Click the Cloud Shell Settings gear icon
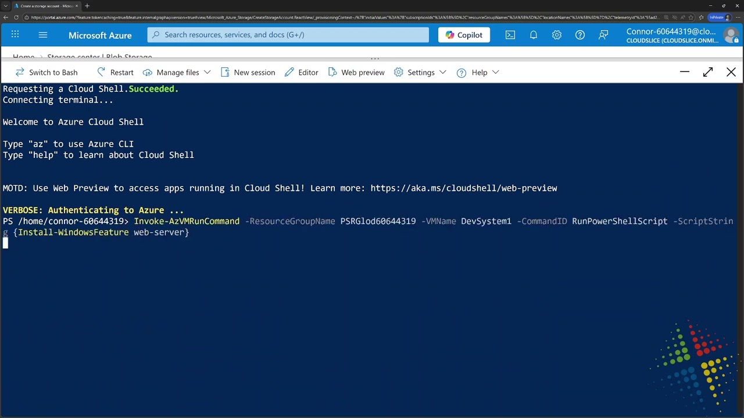The image size is (744, 418). tap(398, 73)
